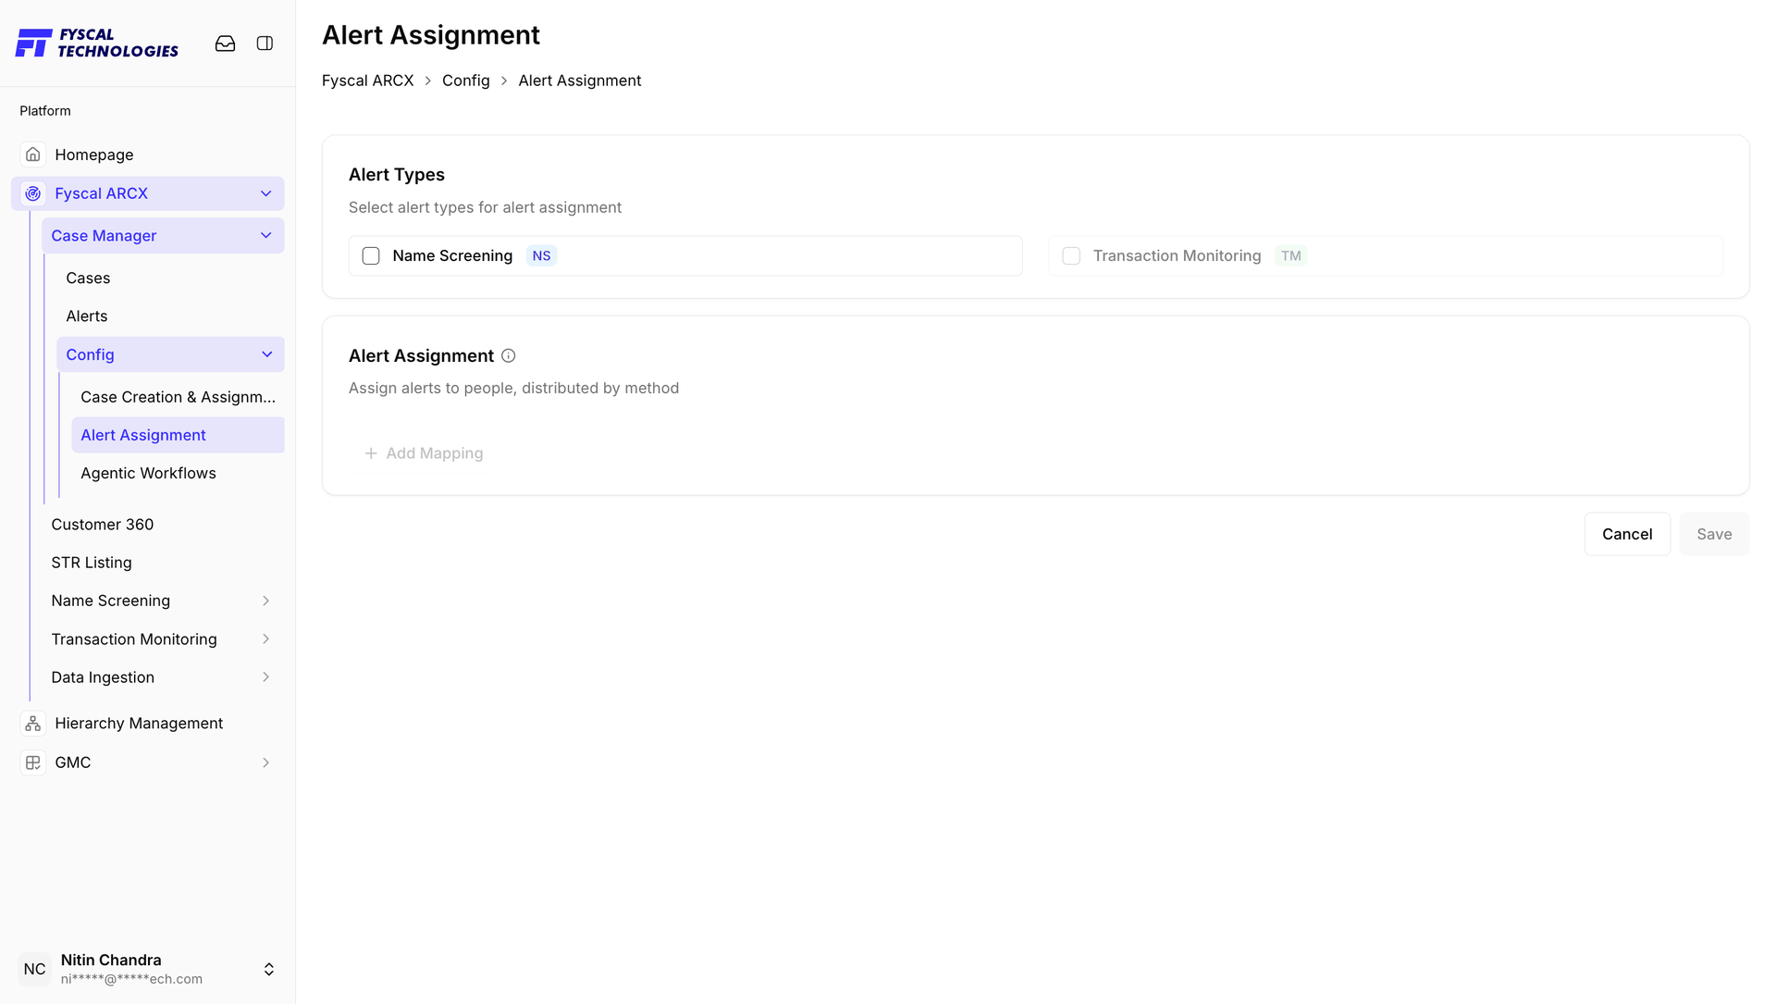Screen dimensions: 1776x1004
Task: Expand the Transaction Monitoring sidebar chevron
Action: click(265, 639)
